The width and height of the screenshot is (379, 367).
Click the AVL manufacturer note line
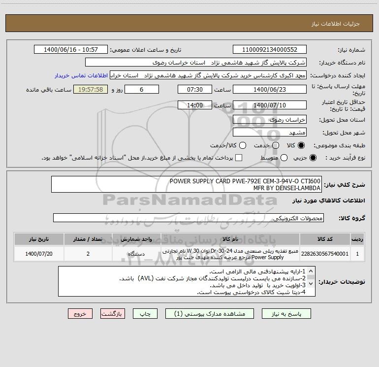click(213, 278)
